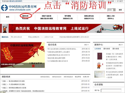Open 消防人才库 in the navigation menu
The width and height of the screenshot is (125, 93).
pos(111,16)
